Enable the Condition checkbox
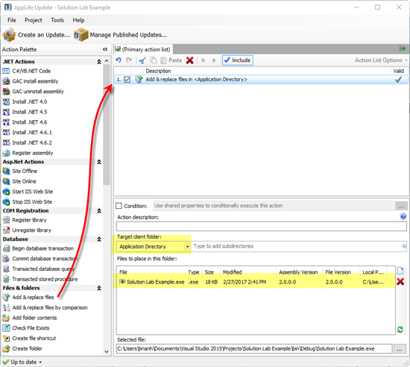 tap(119, 206)
